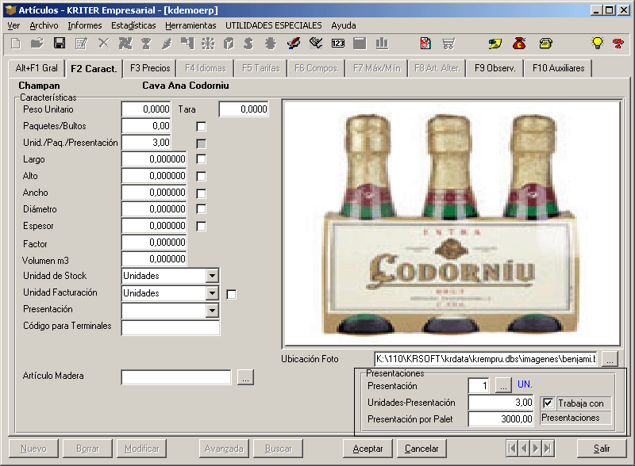
Task: Click the red money bag toolbar icon
Action: click(519, 44)
